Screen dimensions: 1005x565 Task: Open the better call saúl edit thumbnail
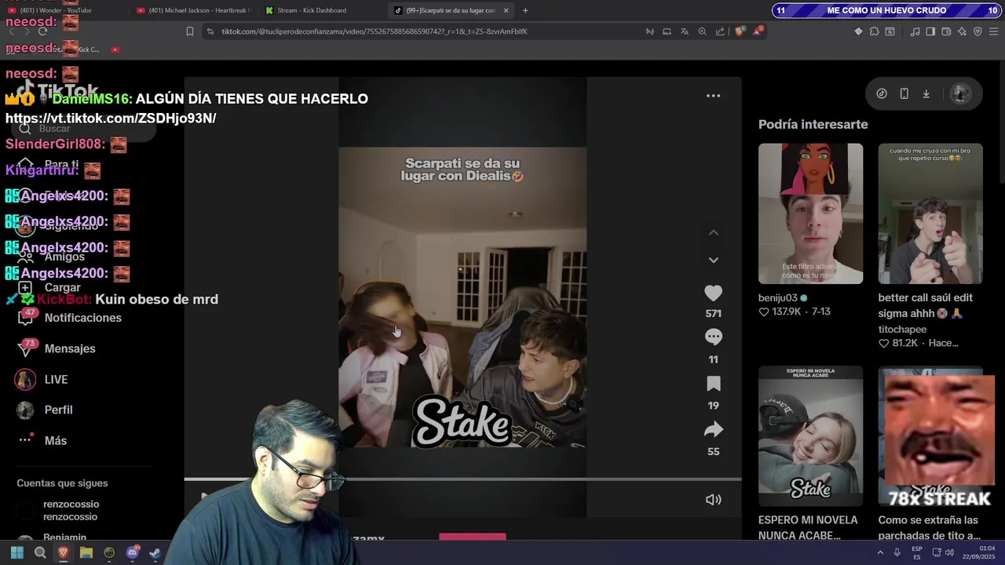(x=930, y=213)
